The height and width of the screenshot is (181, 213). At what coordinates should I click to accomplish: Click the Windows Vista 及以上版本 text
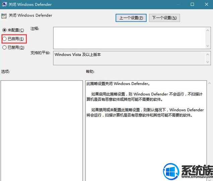click(78, 55)
